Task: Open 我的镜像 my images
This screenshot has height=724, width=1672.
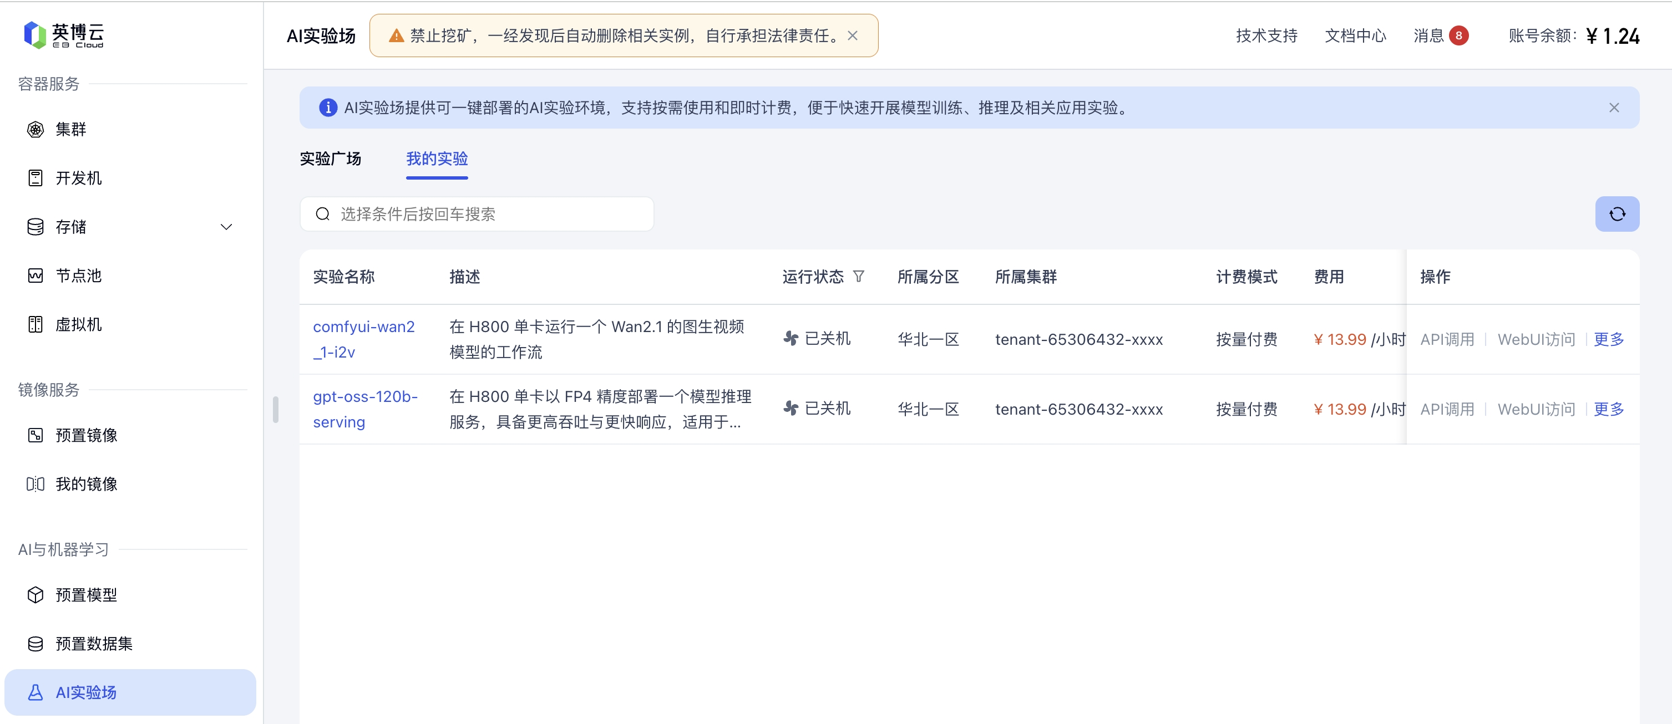Action: pos(85,483)
